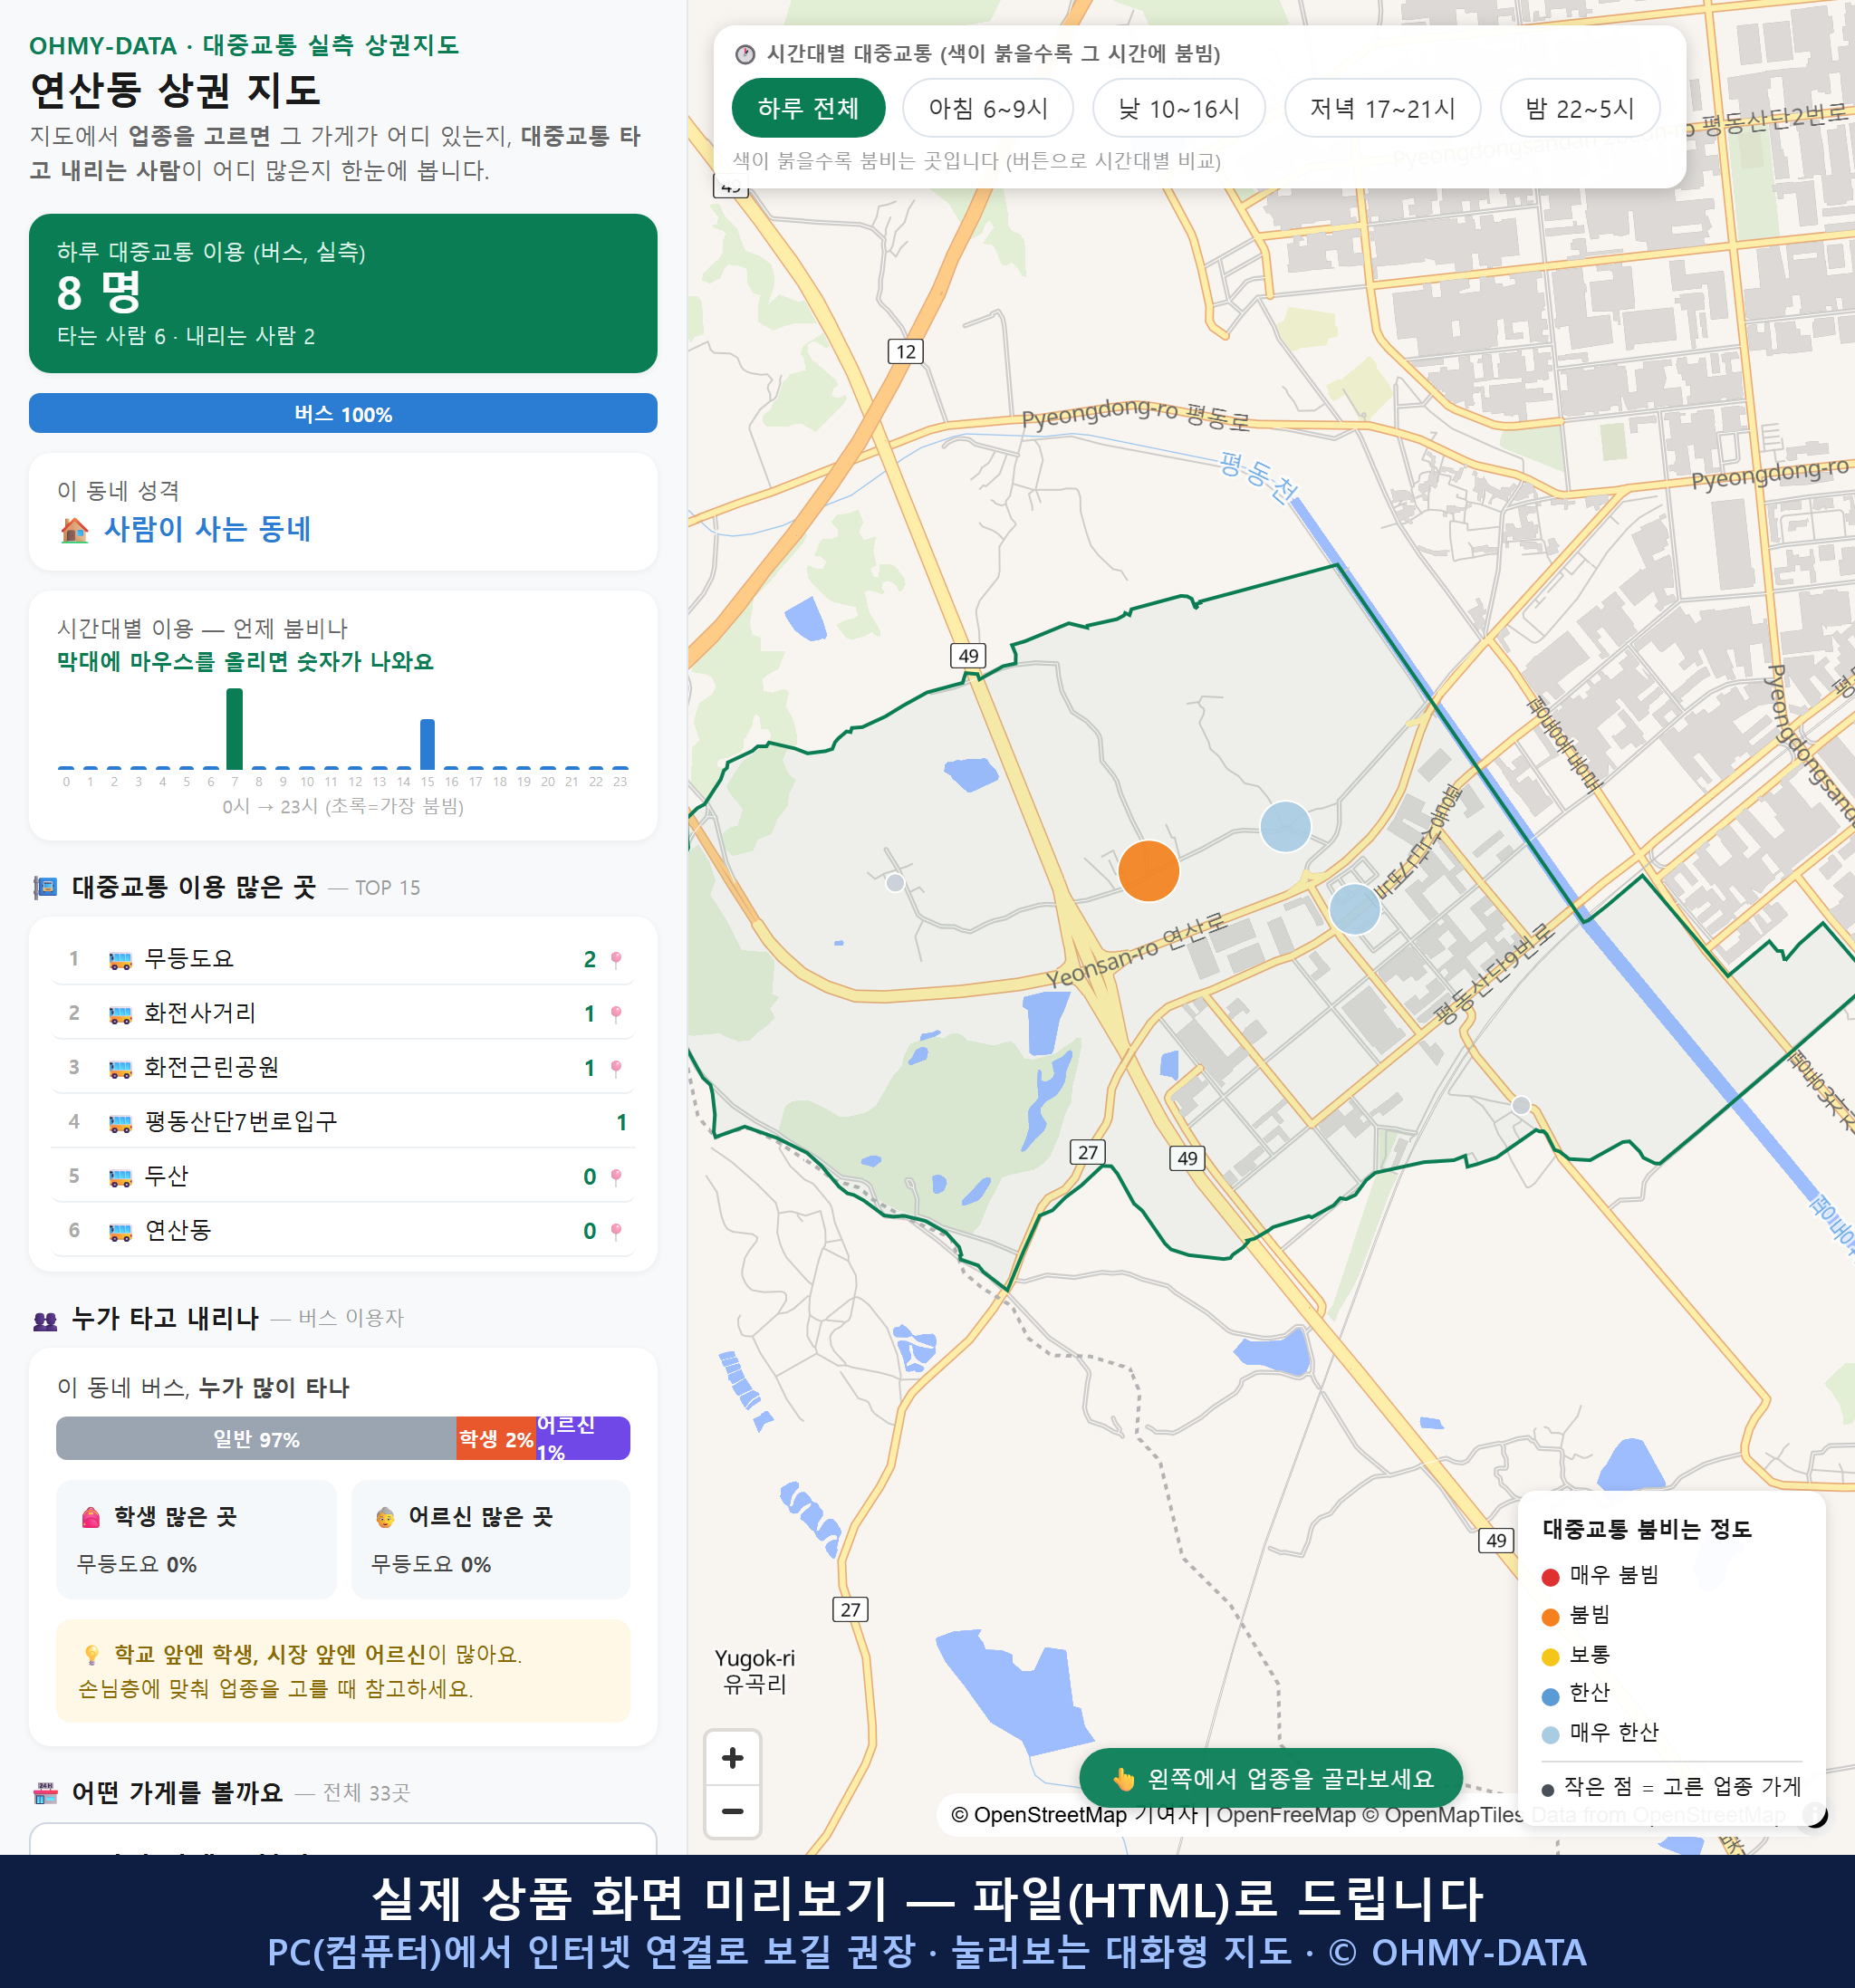Screen dimensions: 1855x1988
Task: Click the student icon in 학생 많은 곳
Action: click(91, 1517)
